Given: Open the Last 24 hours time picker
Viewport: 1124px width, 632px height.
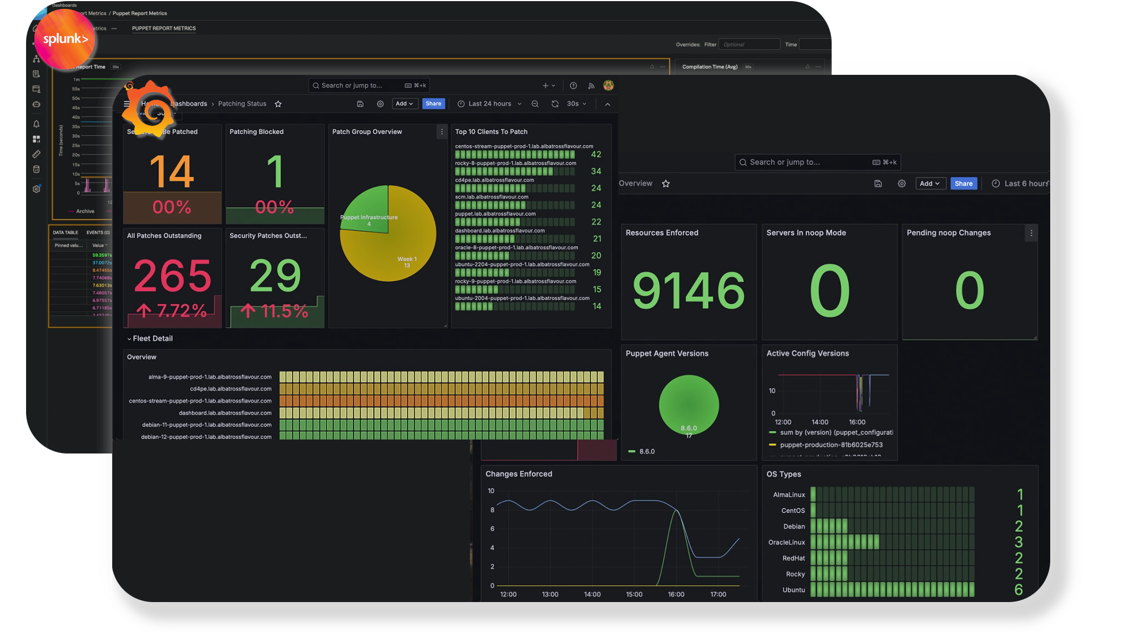Looking at the screenshot, I should (489, 104).
